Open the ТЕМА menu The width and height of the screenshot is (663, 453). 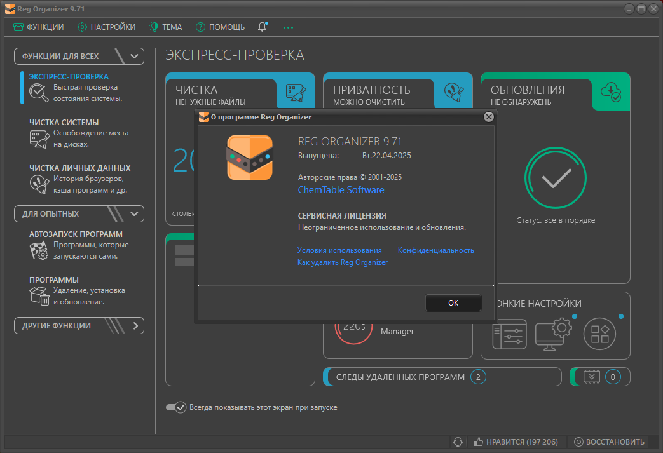pyautogui.click(x=165, y=27)
